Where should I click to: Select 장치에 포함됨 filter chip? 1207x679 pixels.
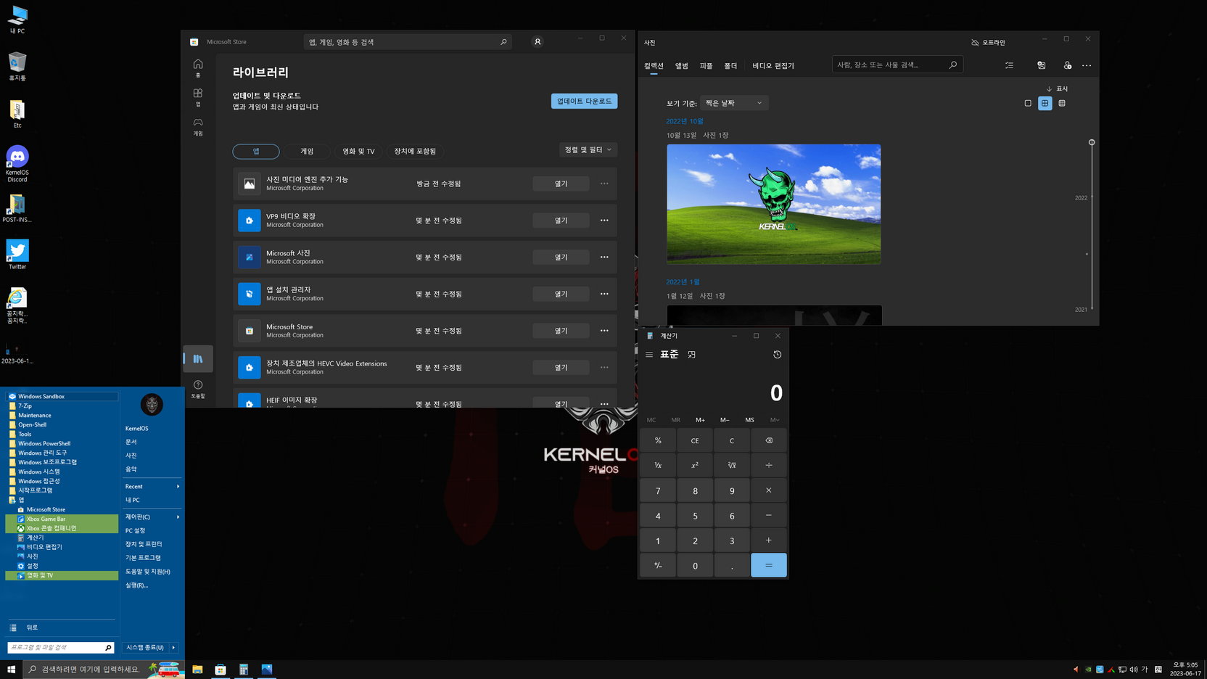point(415,151)
